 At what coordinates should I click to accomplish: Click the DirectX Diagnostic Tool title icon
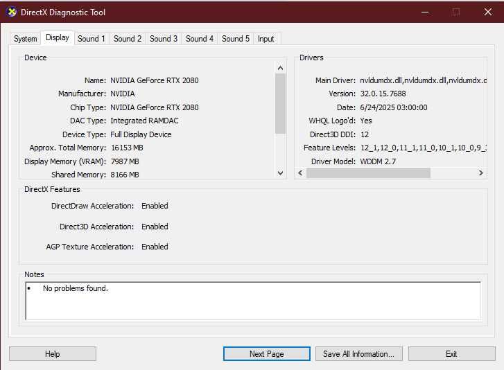coord(12,12)
